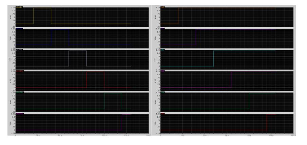Select the magenta signal label in bottom-left plot
Screen dimensions: 307x145
[19, 114]
